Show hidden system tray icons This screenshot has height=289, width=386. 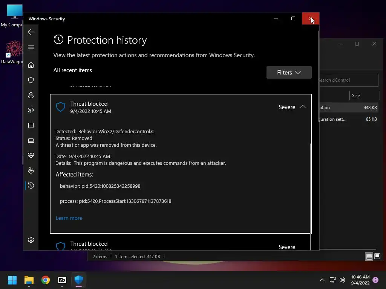[322, 280]
